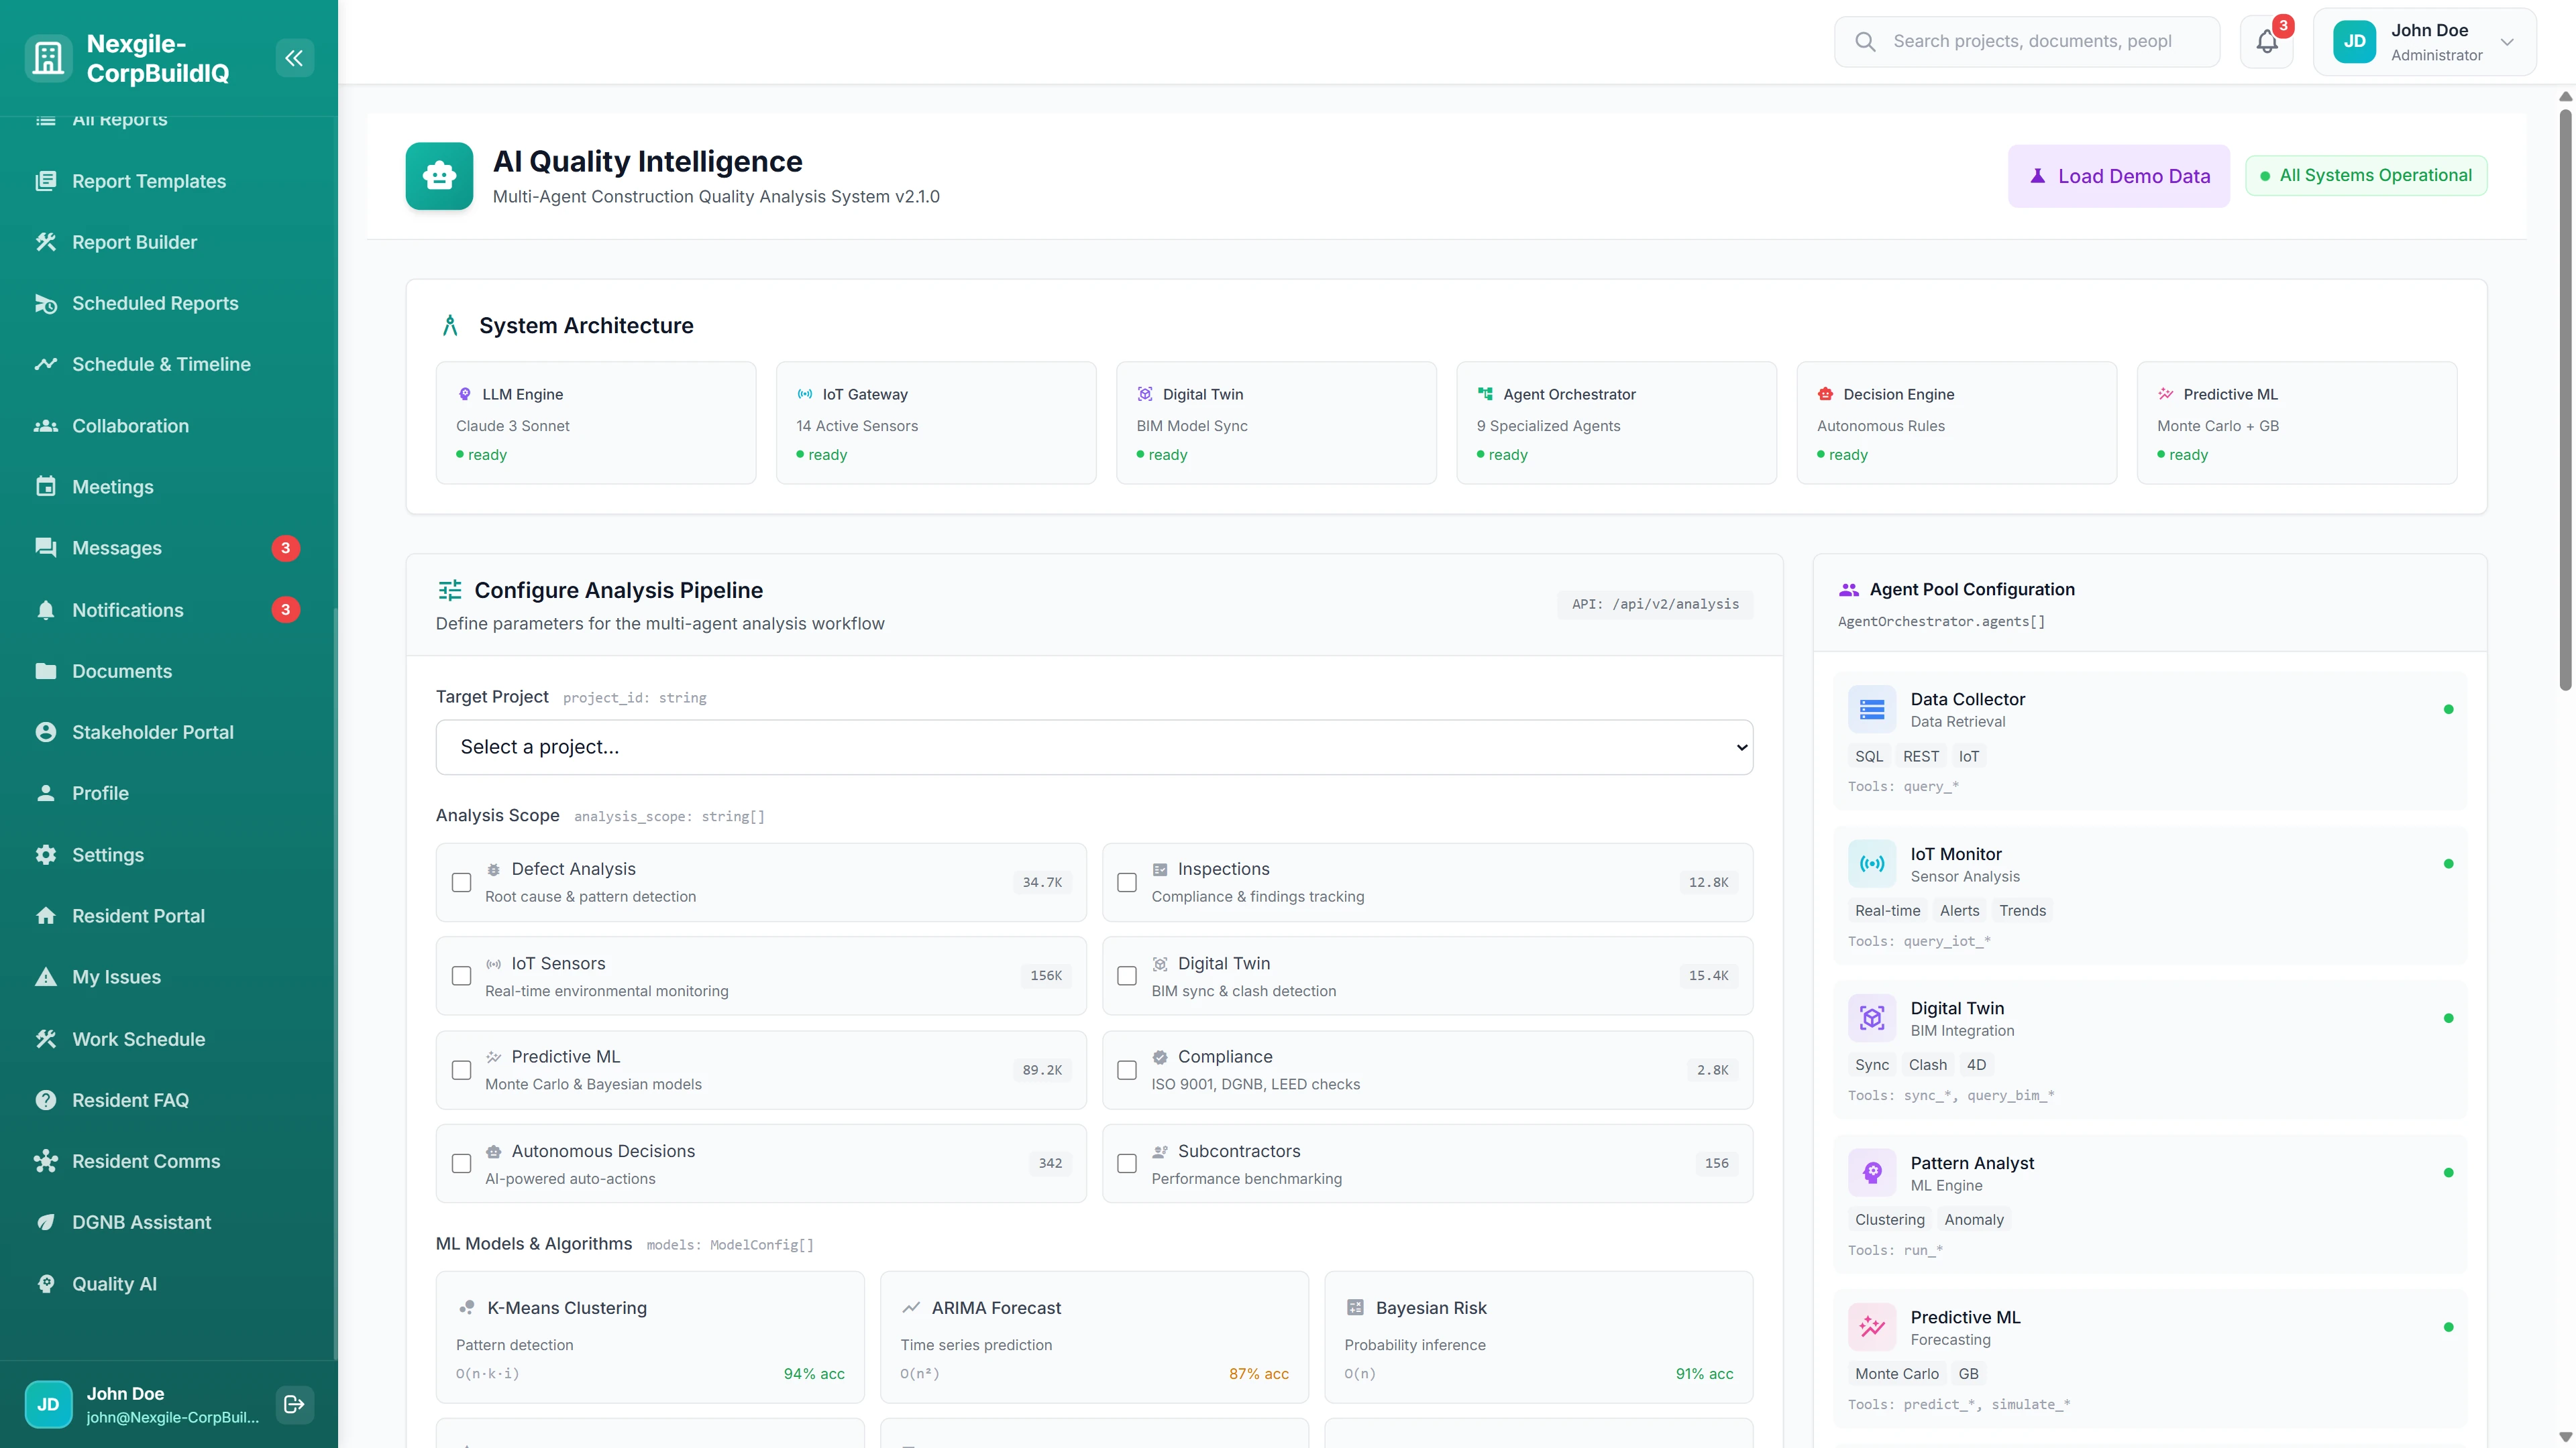The image size is (2576, 1448).
Task: Click the Load Demo Data button
Action: click(2118, 175)
